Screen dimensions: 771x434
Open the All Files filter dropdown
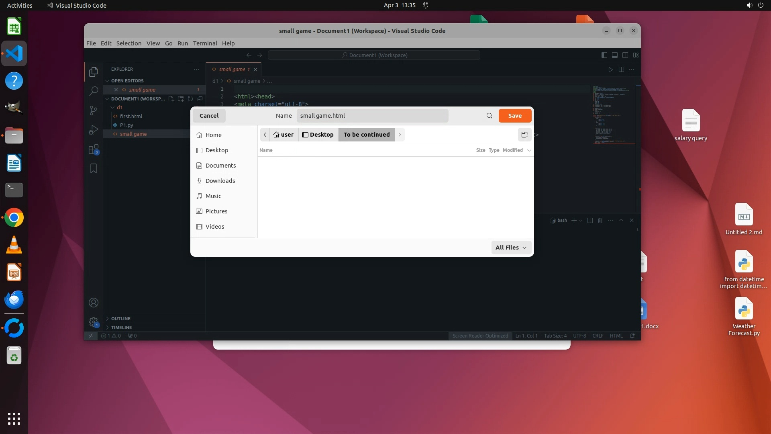click(511, 248)
